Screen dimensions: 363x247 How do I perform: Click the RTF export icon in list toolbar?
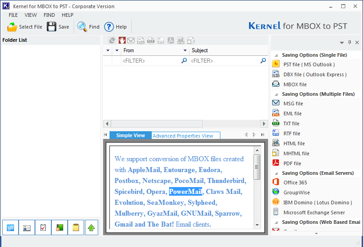161,40
